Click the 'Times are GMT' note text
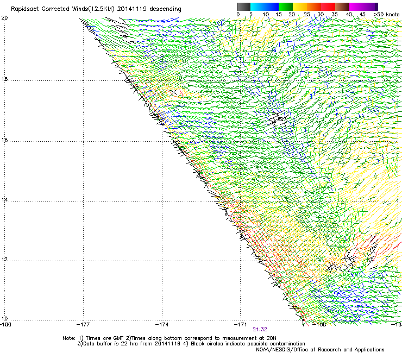402x353 pixels. pyautogui.click(x=105, y=338)
